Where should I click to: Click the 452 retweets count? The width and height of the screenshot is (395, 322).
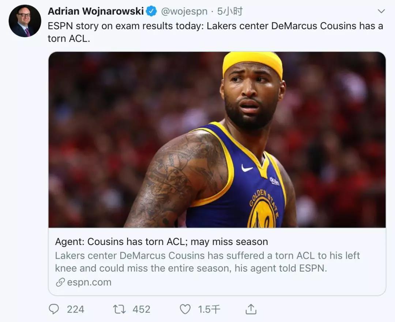(x=142, y=310)
